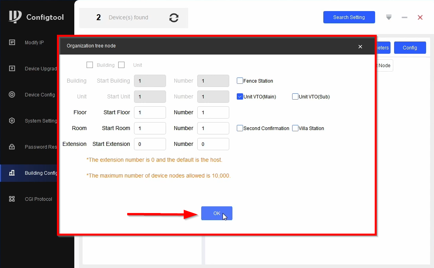Click the Room Number input field
434x268 pixels.
click(x=213, y=128)
